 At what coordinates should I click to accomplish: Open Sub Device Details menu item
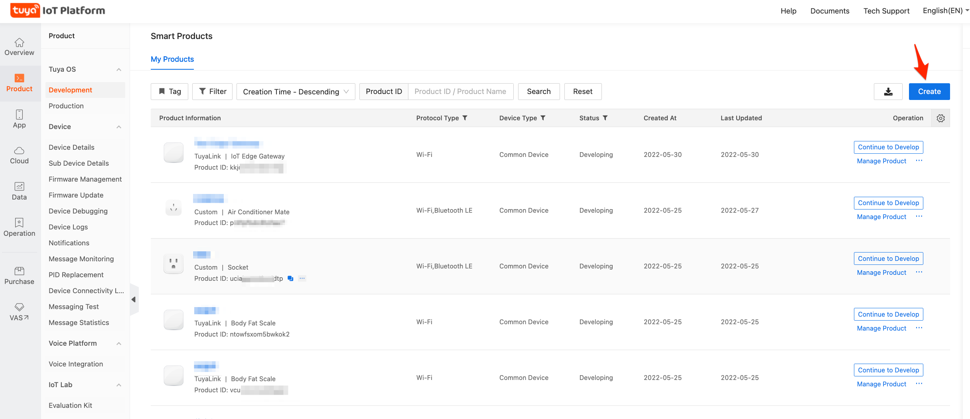[x=79, y=163]
